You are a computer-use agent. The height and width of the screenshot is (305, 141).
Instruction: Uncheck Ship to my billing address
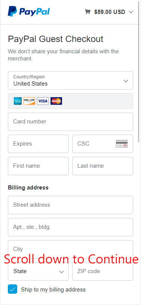point(12,289)
